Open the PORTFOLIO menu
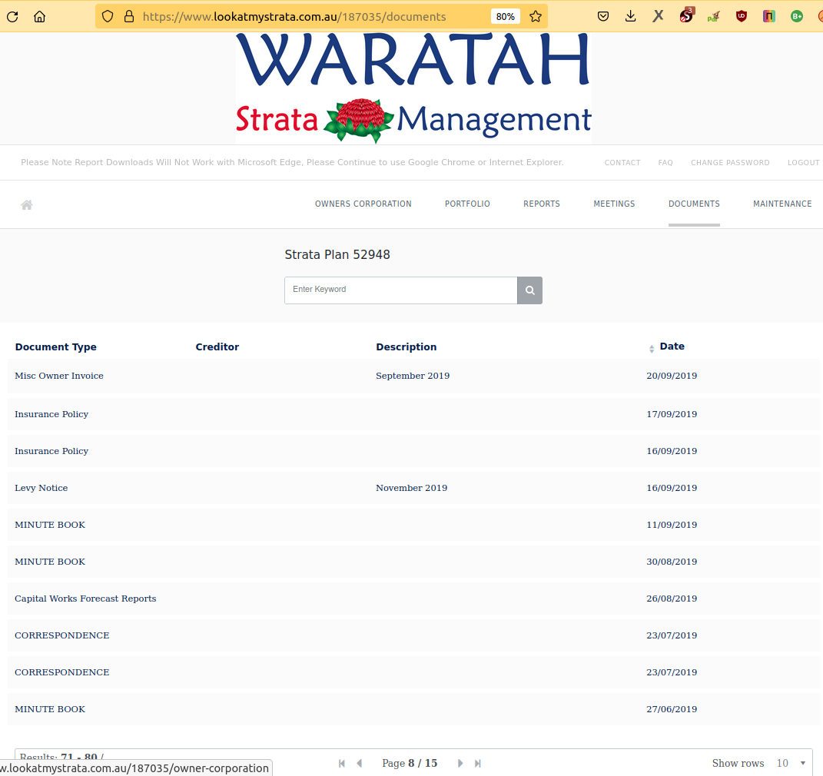823x776 pixels. coord(467,204)
